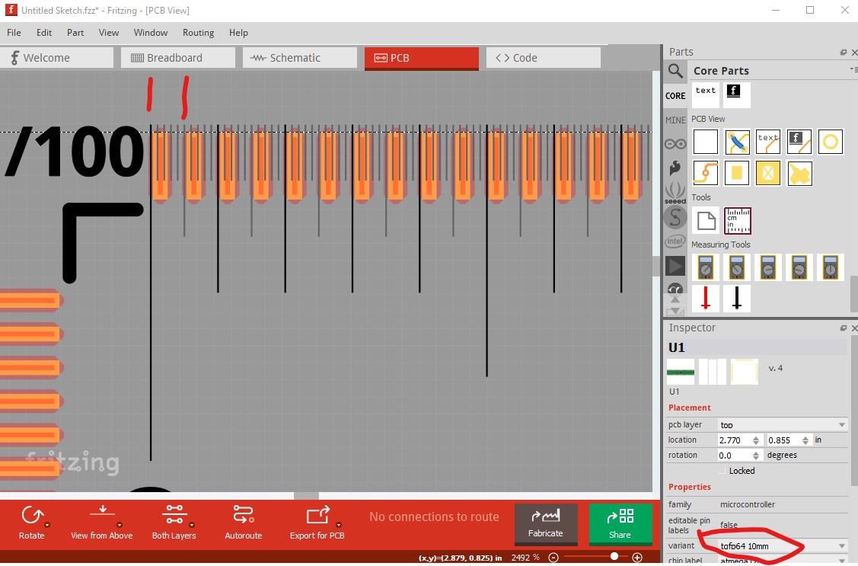This screenshot has width=858, height=566.
Task: Click the location Y field 0.855
Action: [783, 440]
